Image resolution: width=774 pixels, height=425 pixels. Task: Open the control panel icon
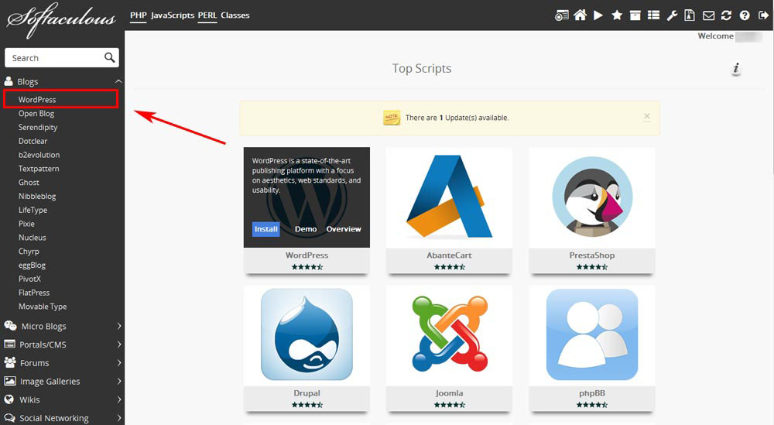[561, 15]
